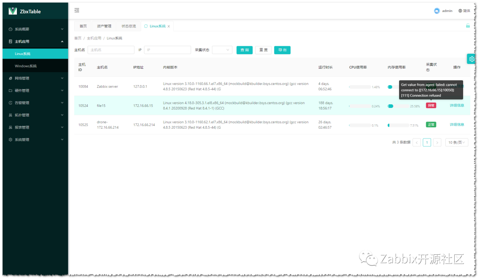Switch to the 首页 tab
Image resolution: width=480 pixels, height=280 pixels.
click(x=83, y=26)
